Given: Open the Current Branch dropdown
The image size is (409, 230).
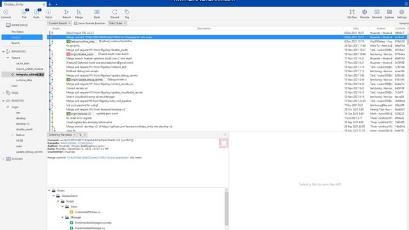Looking at the screenshot, I should pyautogui.click(x=59, y=23).
